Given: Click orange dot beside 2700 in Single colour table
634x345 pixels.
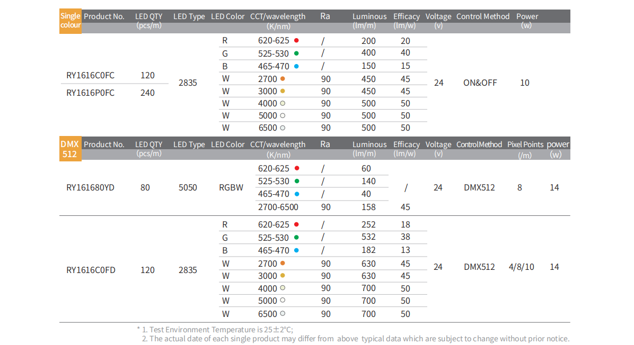Looking at the screenshot, I should pos(283,79).
